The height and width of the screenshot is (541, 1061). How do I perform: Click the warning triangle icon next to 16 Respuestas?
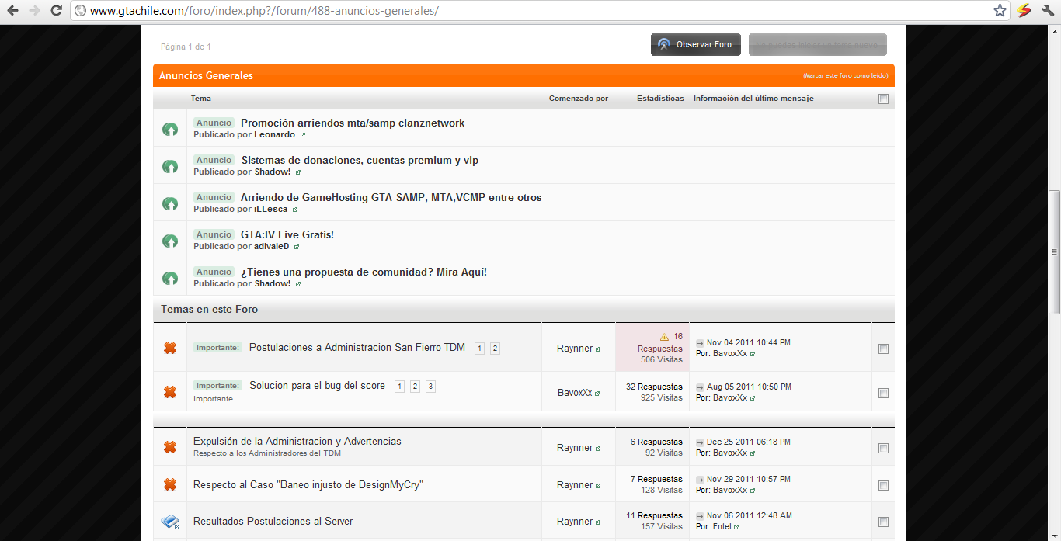(664, 337)
